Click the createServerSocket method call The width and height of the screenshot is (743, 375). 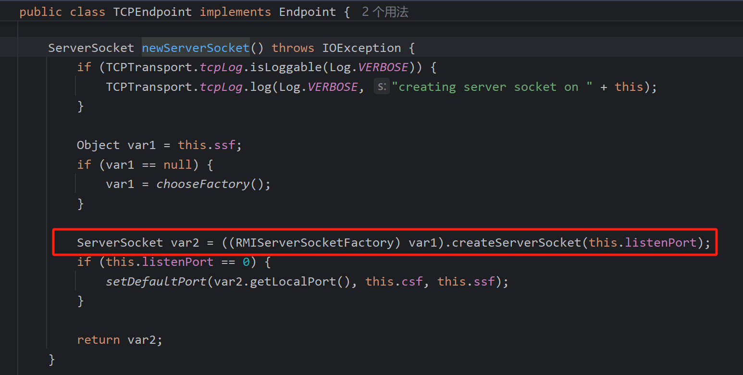pyautogui.click(x=517, y=243)
